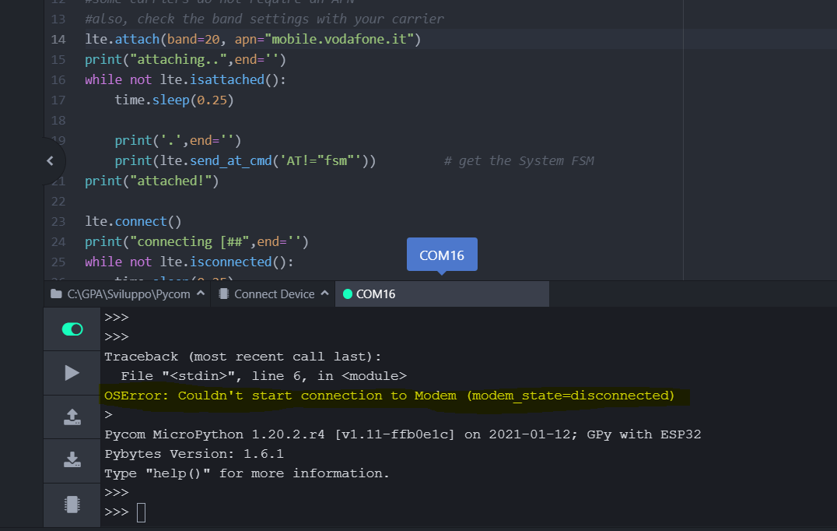Click time.sleep(0.25) on line 17
The height and width of the screenshot is (531, 837).
click(x=174, y=100)
